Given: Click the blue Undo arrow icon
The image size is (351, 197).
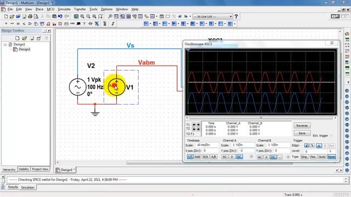Looking at the screenshot, I should 60,16.
